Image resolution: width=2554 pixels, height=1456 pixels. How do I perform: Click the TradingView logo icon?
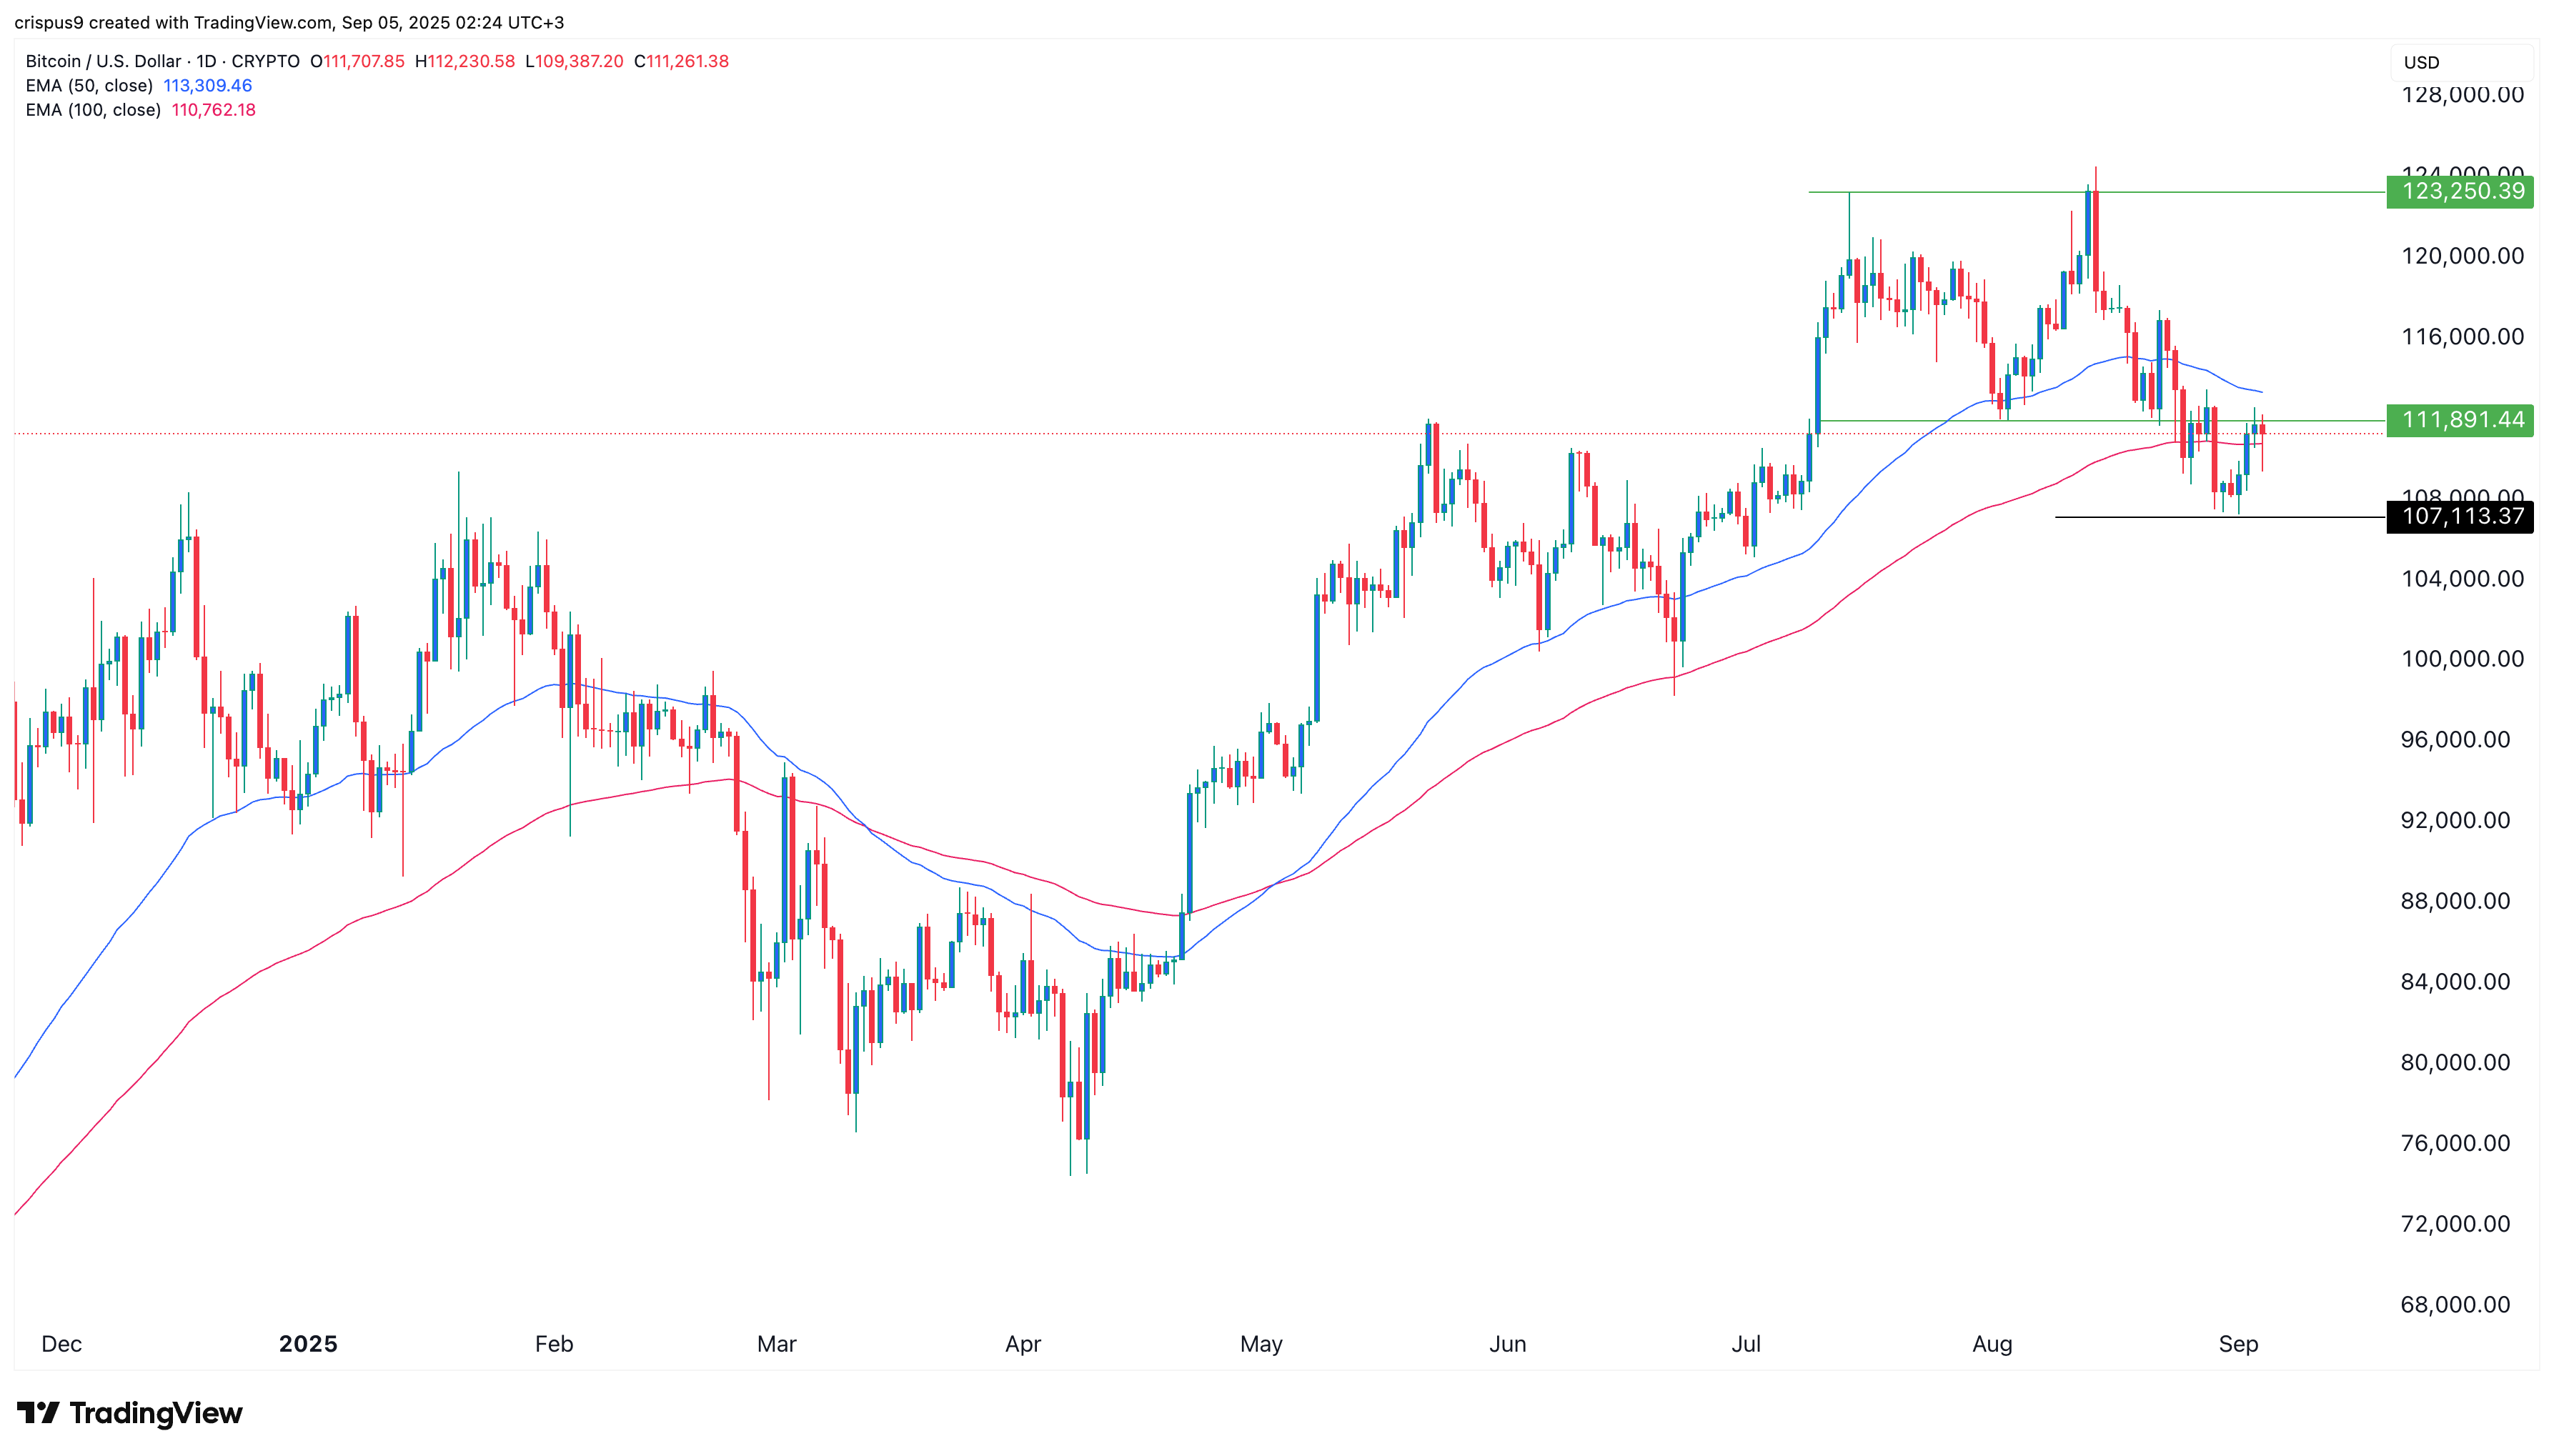pos(39,1413)
